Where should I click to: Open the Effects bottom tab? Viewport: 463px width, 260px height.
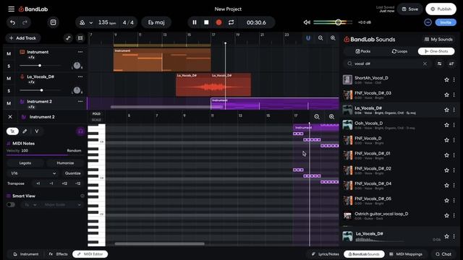(58, 254)
